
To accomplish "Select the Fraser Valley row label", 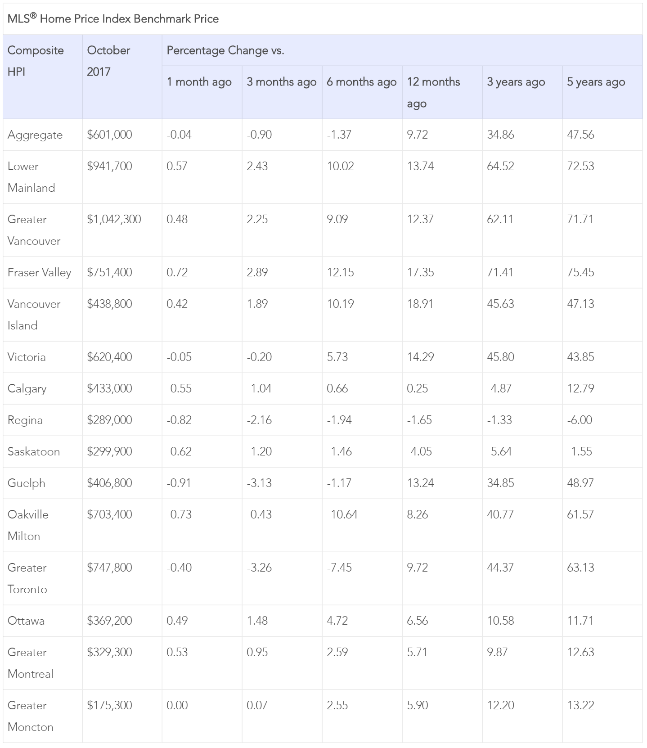I will pos(40,273).
